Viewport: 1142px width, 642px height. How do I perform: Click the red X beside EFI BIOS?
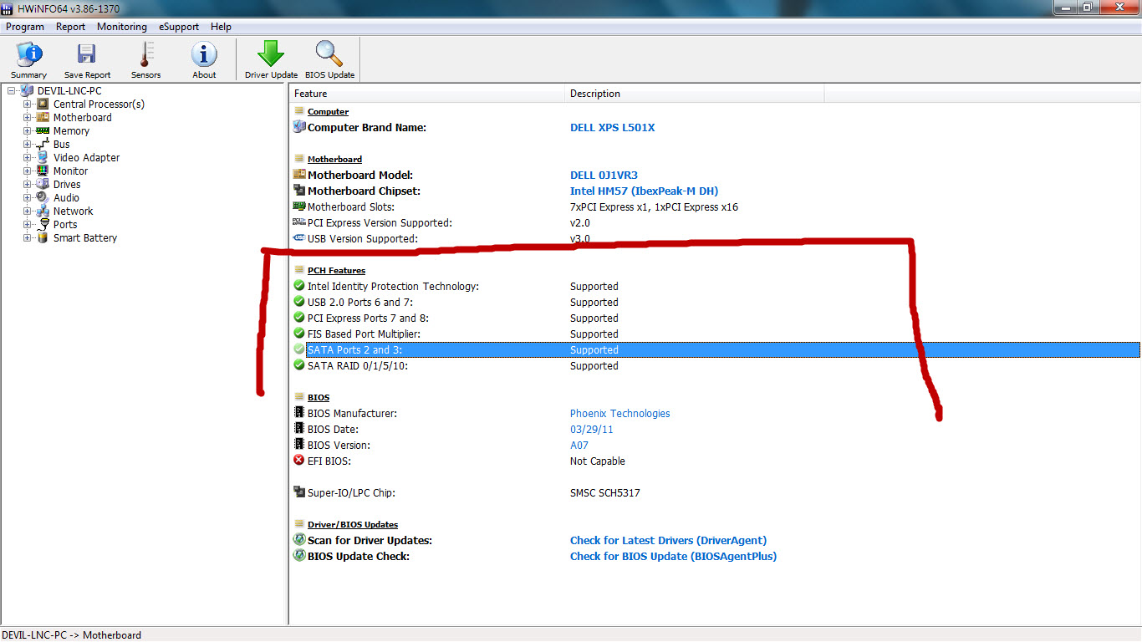[299, 461]
